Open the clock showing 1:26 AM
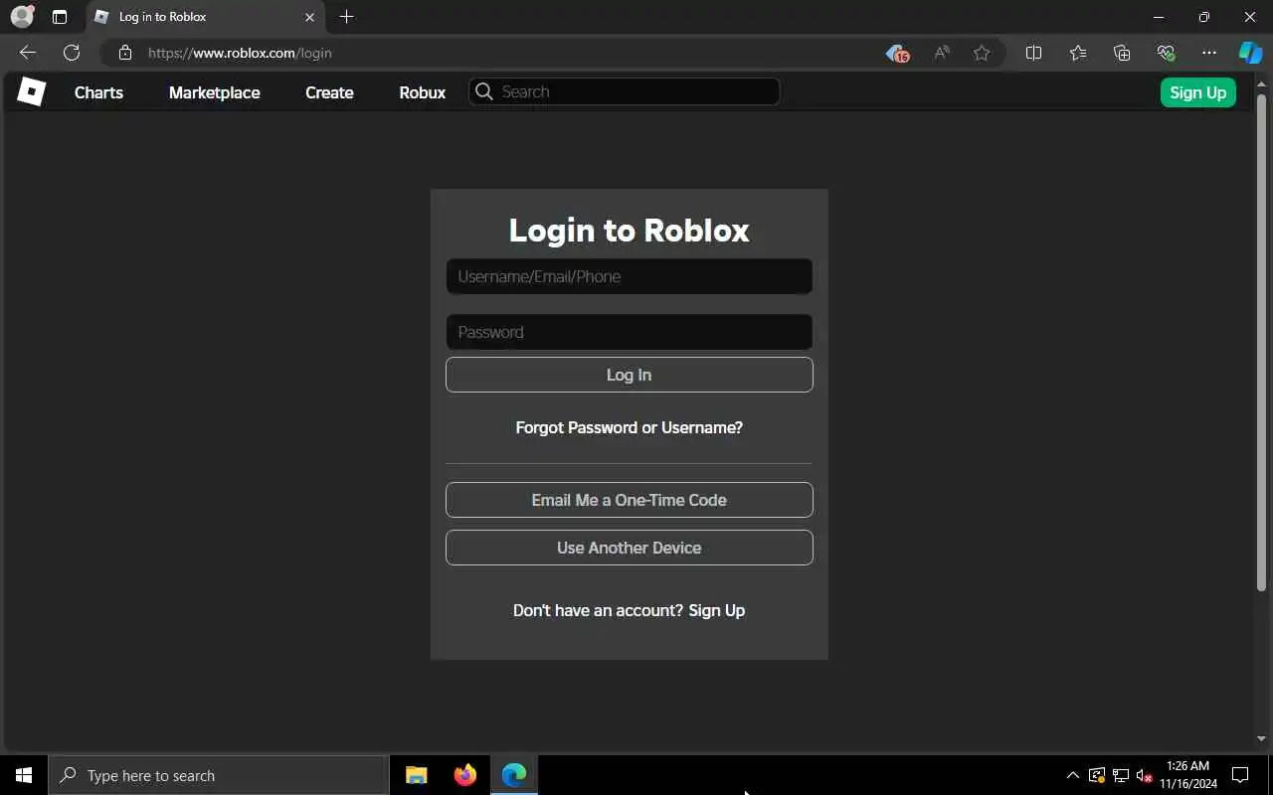The height and width of the screenshot is (795, 1273). pos(1188,775)
